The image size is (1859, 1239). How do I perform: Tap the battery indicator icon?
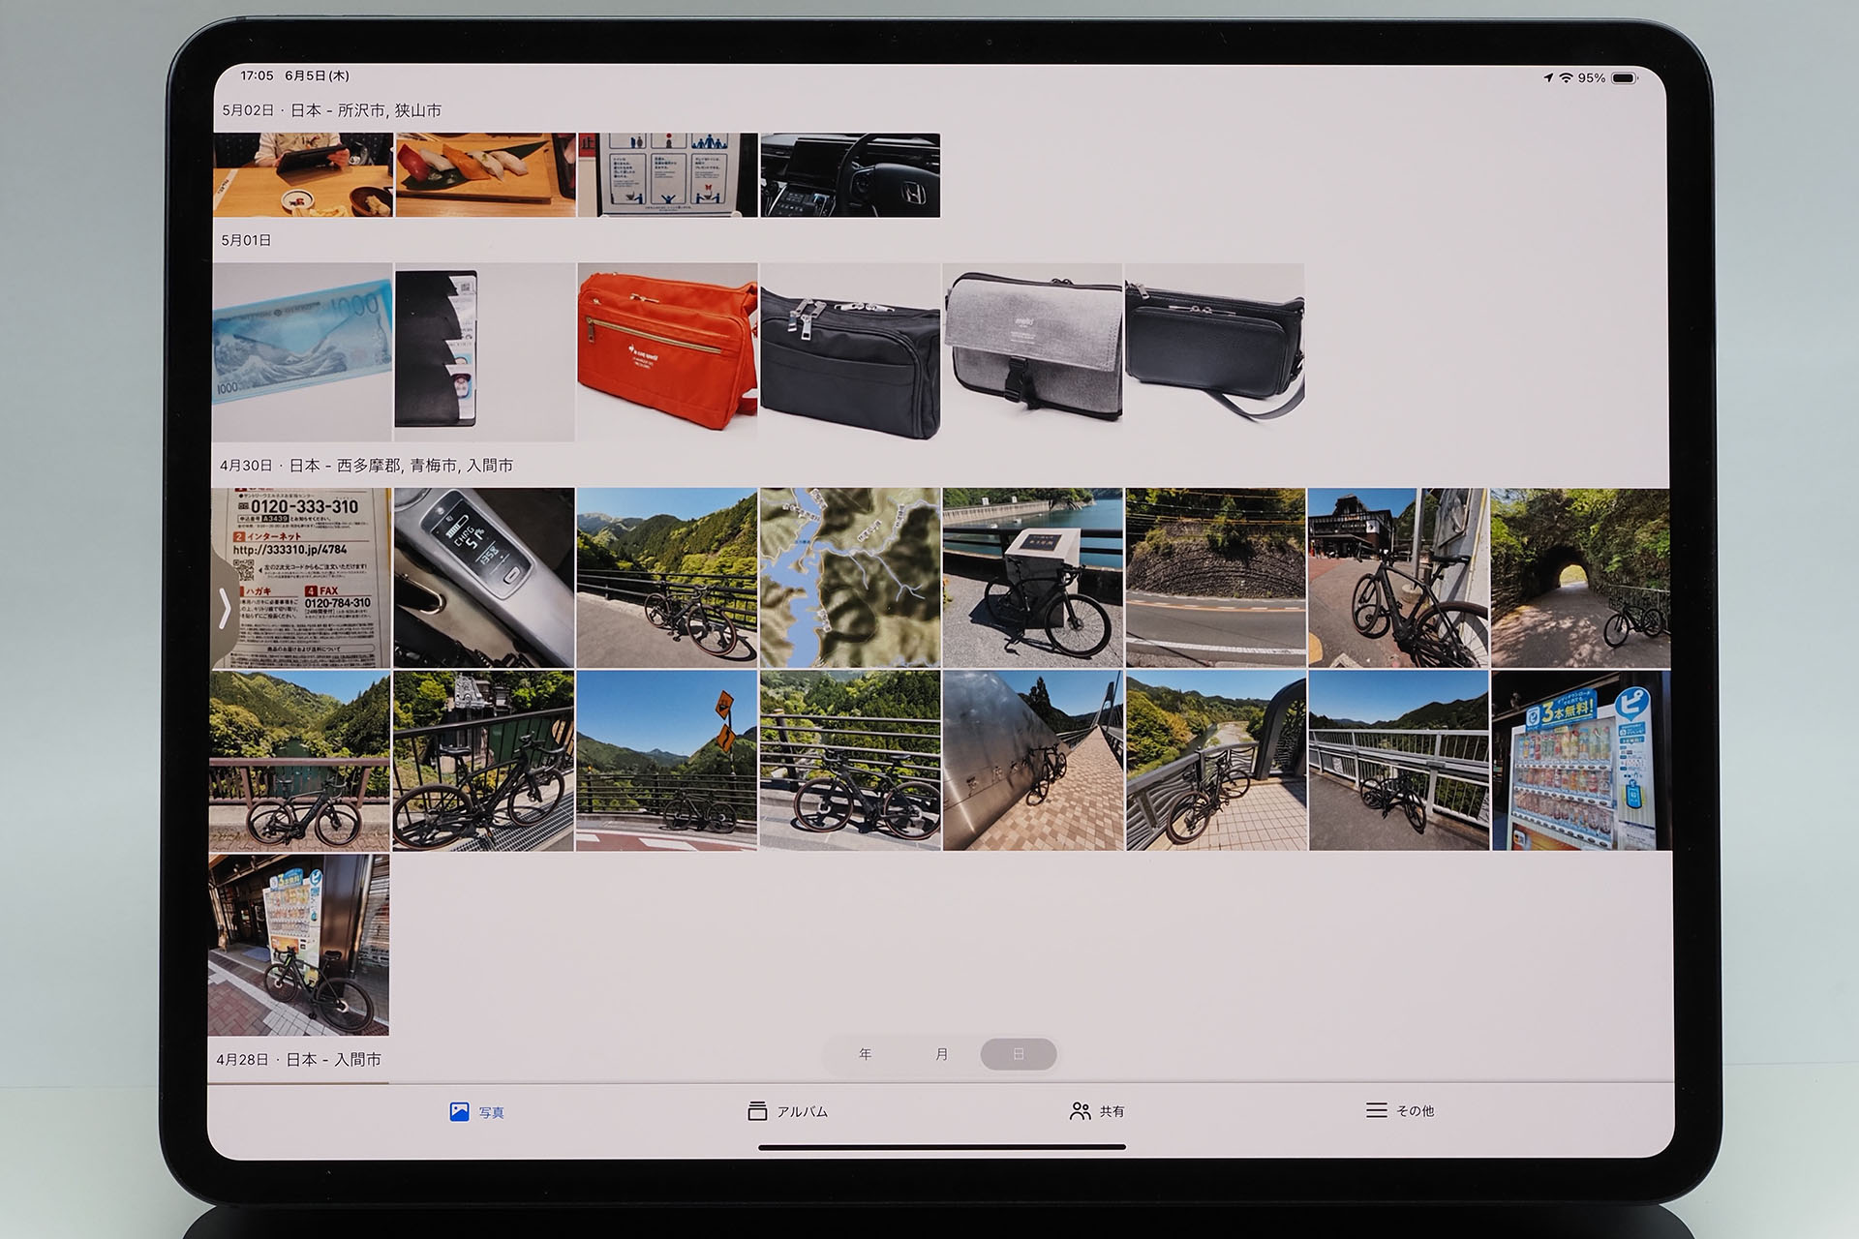pyautogui.click(x=1625, y=77)
